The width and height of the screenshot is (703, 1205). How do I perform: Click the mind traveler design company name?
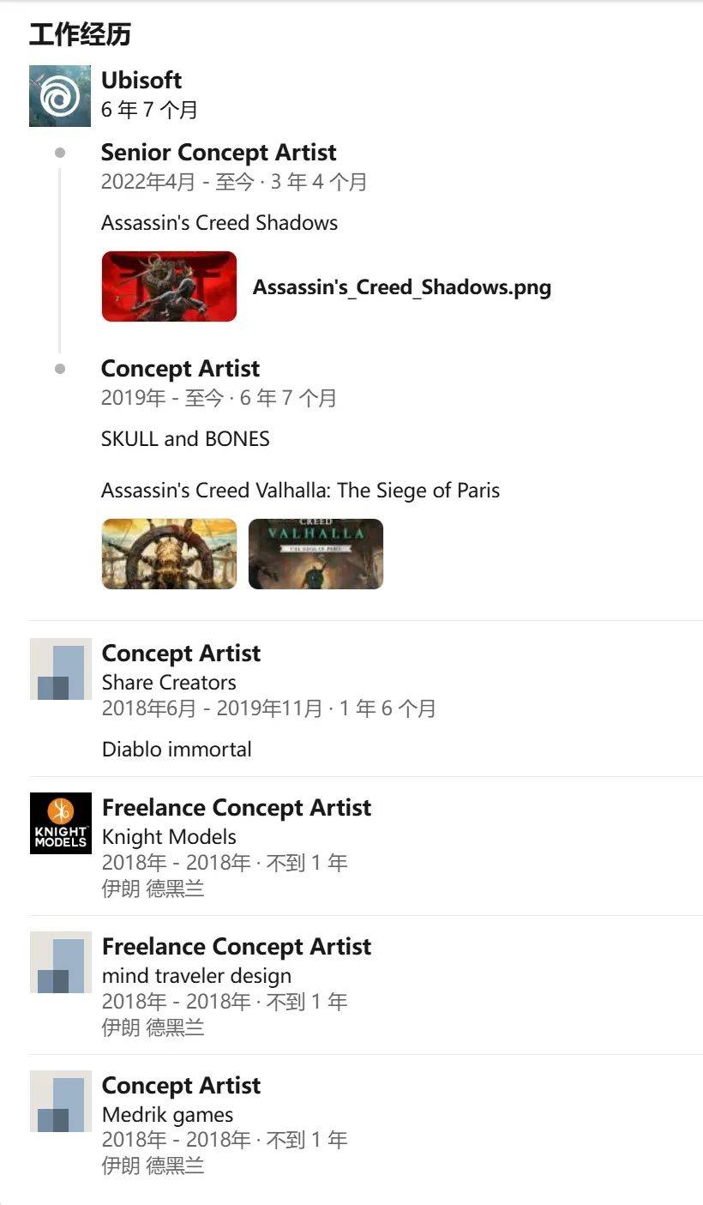point(196,976)
